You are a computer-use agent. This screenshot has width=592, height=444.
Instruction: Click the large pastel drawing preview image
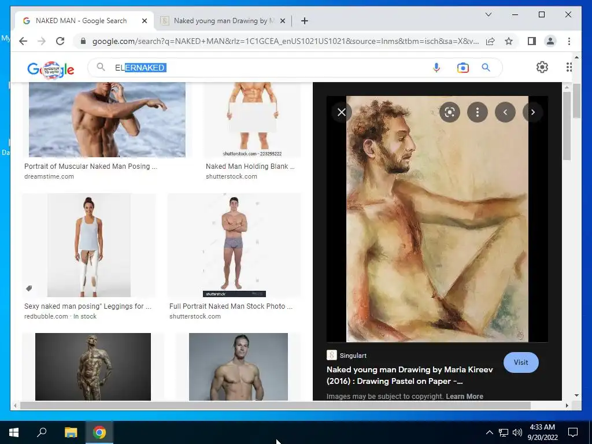(437, 219)
